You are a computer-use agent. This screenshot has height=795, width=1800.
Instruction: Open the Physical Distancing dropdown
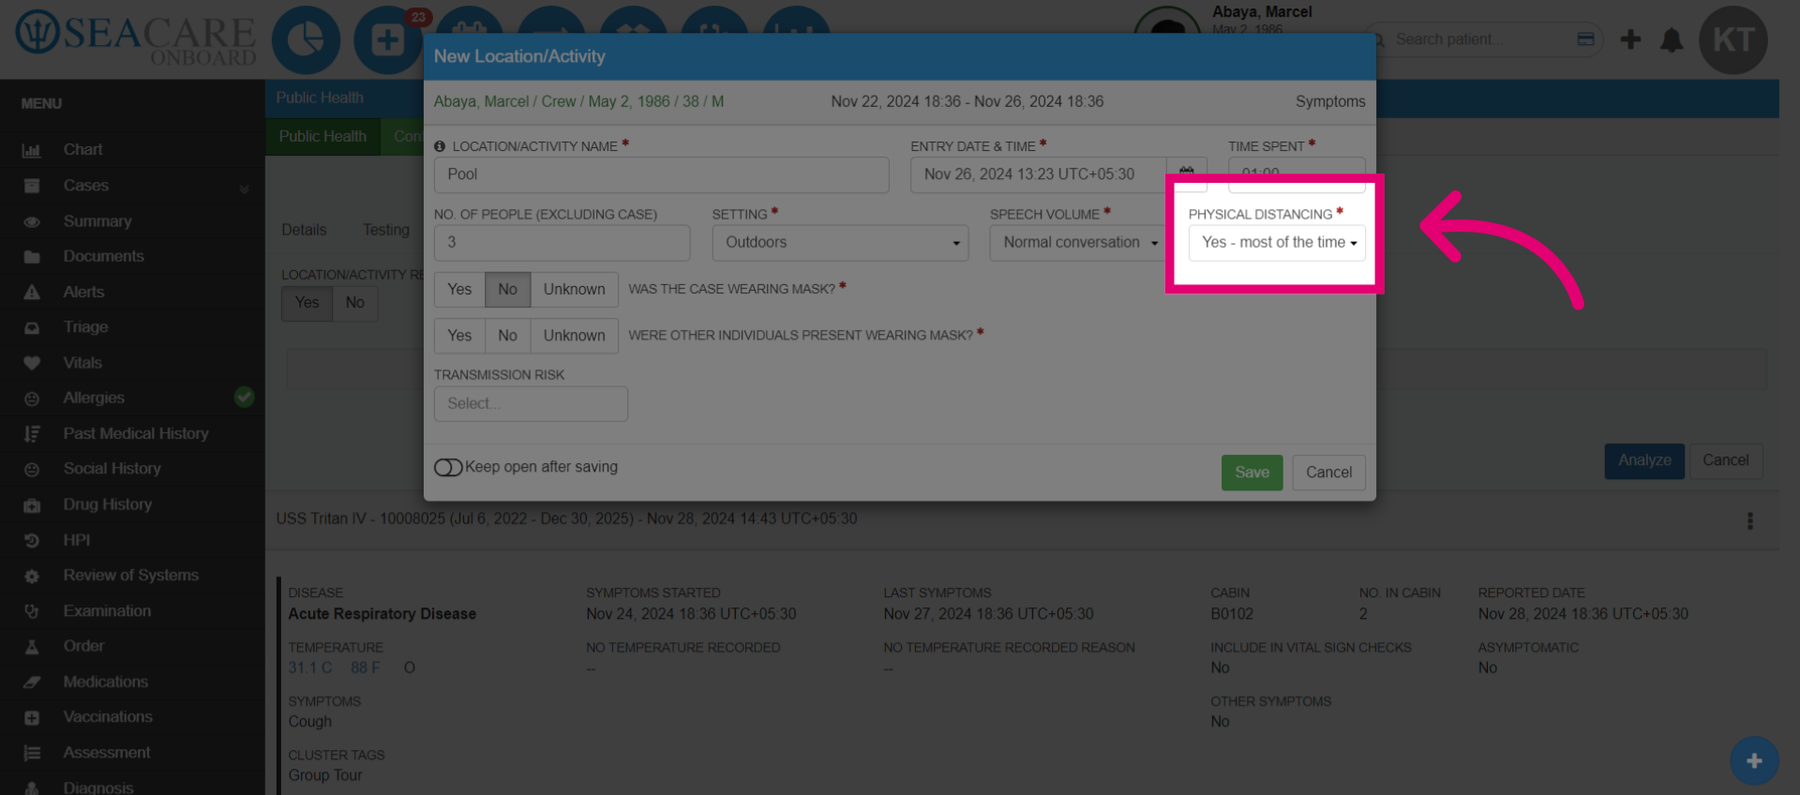point(1277,243)
